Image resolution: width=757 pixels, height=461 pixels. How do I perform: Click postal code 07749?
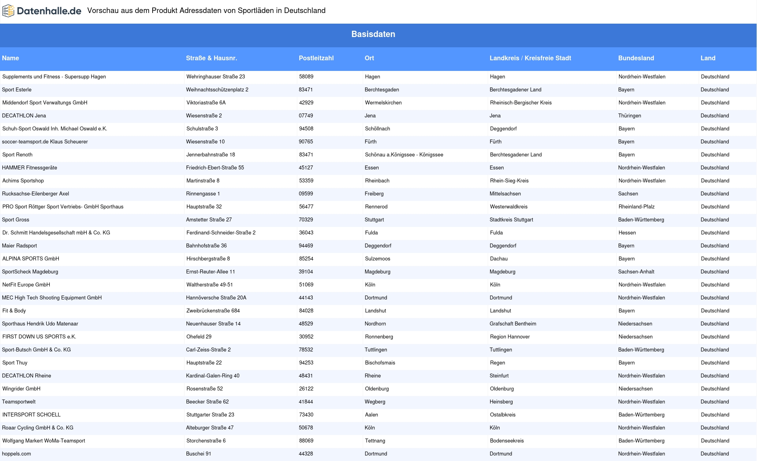click(306, 116)
